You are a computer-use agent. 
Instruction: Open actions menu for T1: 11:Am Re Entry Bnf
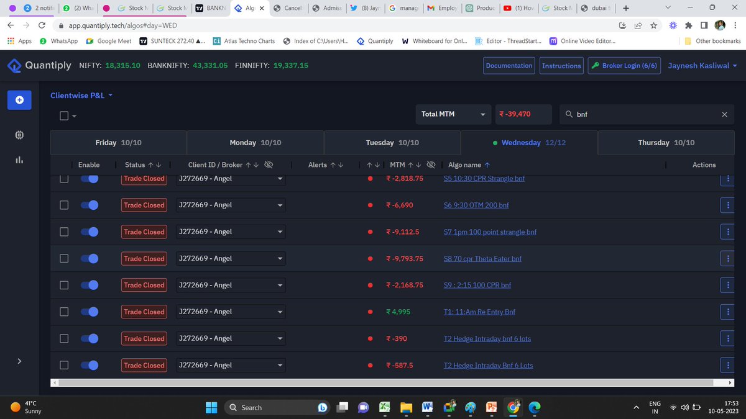point(727,312)
